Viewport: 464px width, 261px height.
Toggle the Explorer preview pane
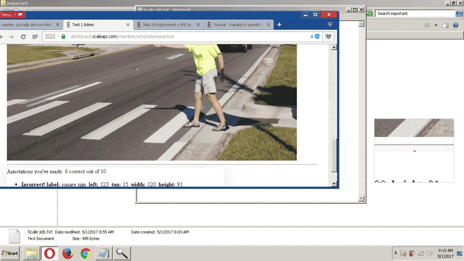pyautogui.click(x=445, y=26)
